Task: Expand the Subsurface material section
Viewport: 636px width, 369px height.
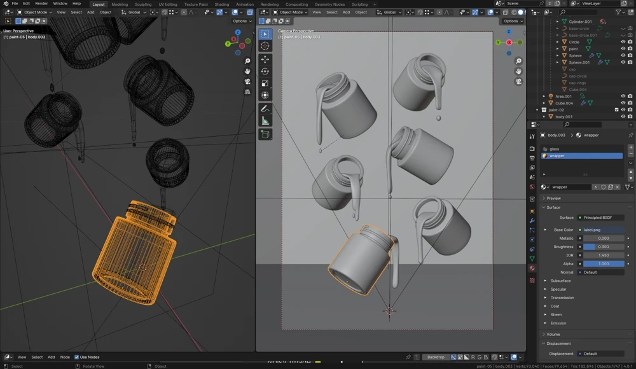Action: click(x=560, y=281)
